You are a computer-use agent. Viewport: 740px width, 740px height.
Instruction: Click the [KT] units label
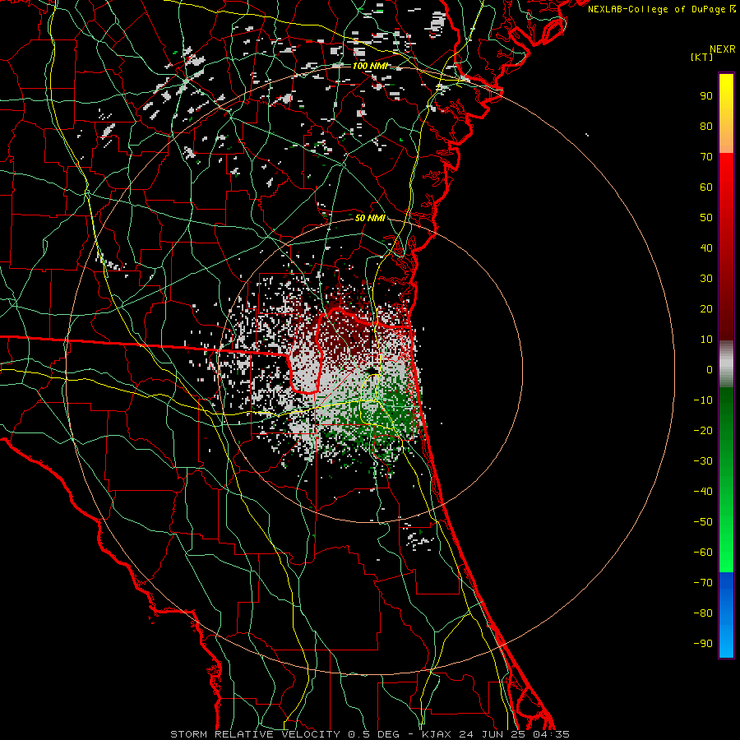[702, 57]
